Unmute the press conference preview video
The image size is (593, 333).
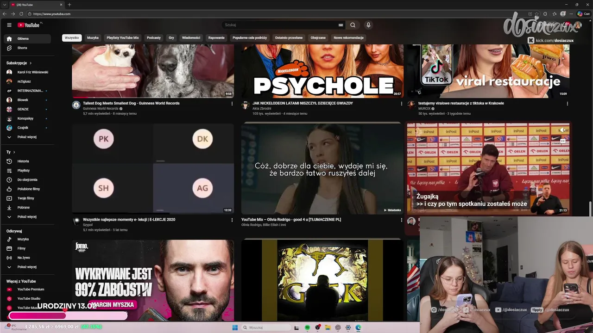coord(563,130)
